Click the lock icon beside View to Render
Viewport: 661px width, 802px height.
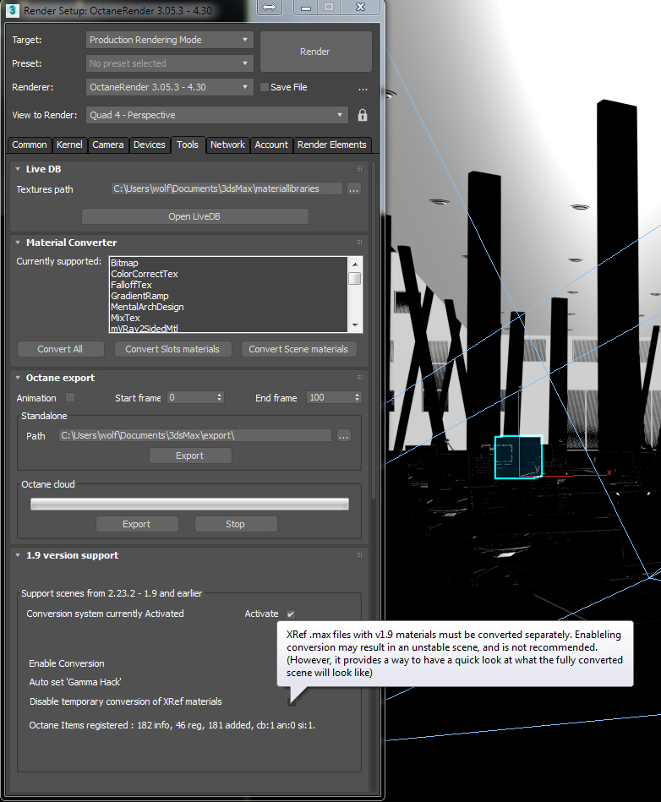point(363,115)
